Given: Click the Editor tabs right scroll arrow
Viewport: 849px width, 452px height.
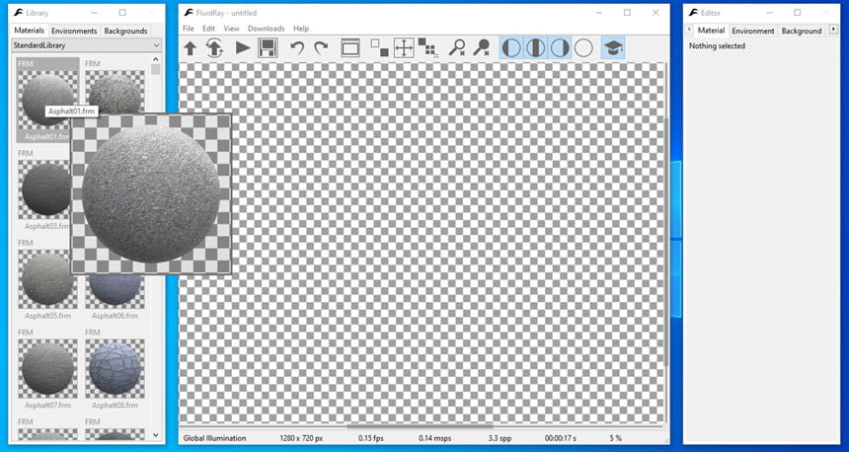Looking at the screenshot, I should coord(833,30).
